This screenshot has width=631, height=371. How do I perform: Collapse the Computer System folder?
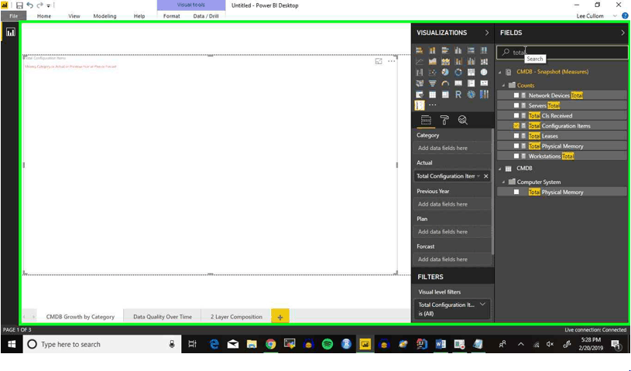pos(503,182)
